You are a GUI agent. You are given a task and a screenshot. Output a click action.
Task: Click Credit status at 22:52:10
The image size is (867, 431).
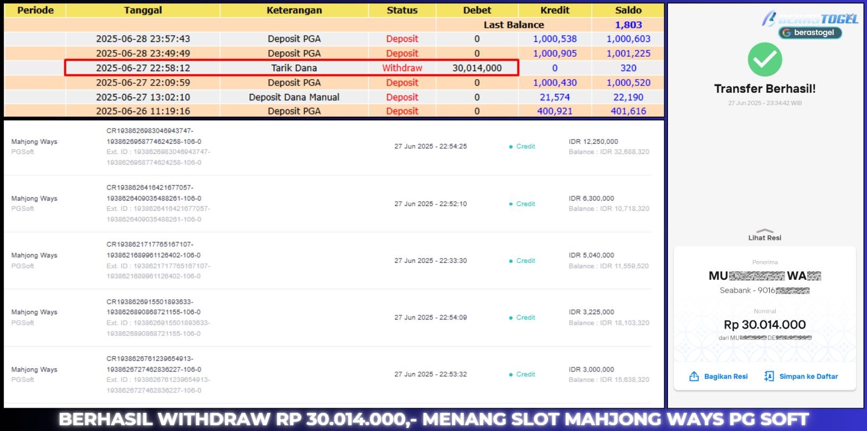tap(522, 204)
